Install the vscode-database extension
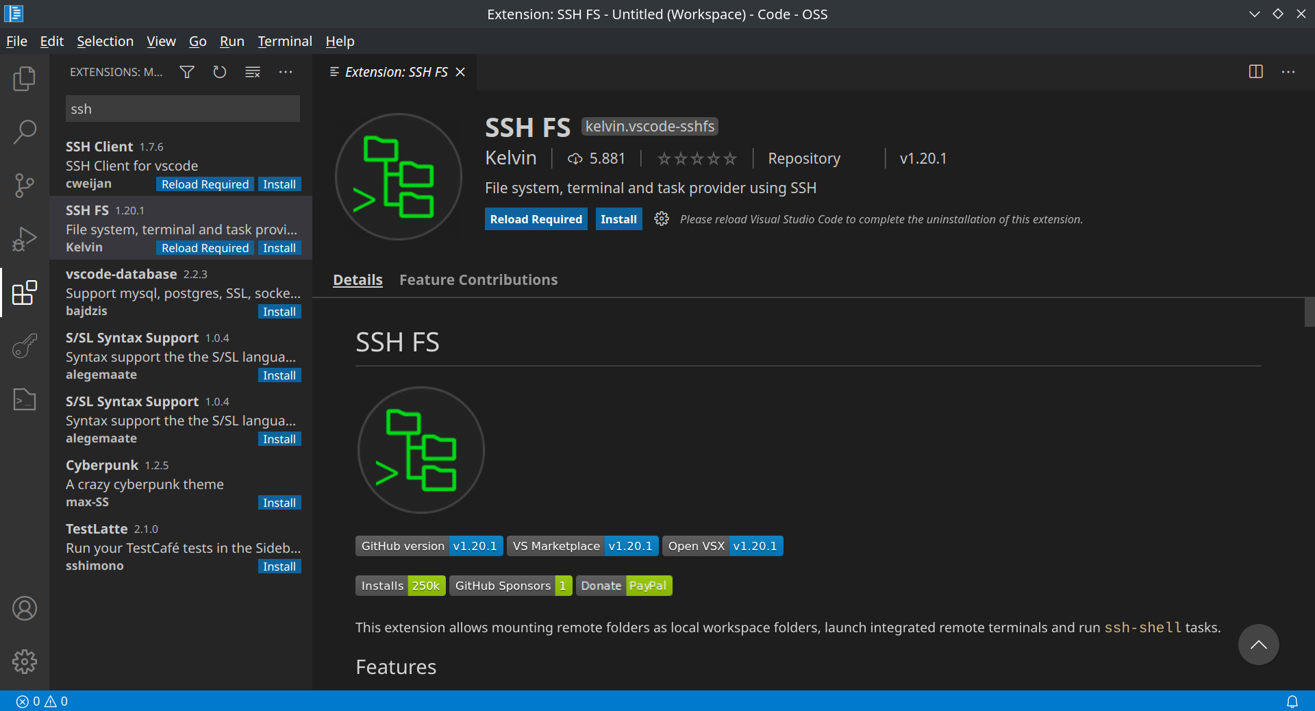The height and width of the screenshot is (711, 1315). pyautogui.click(x=279, y=312)
